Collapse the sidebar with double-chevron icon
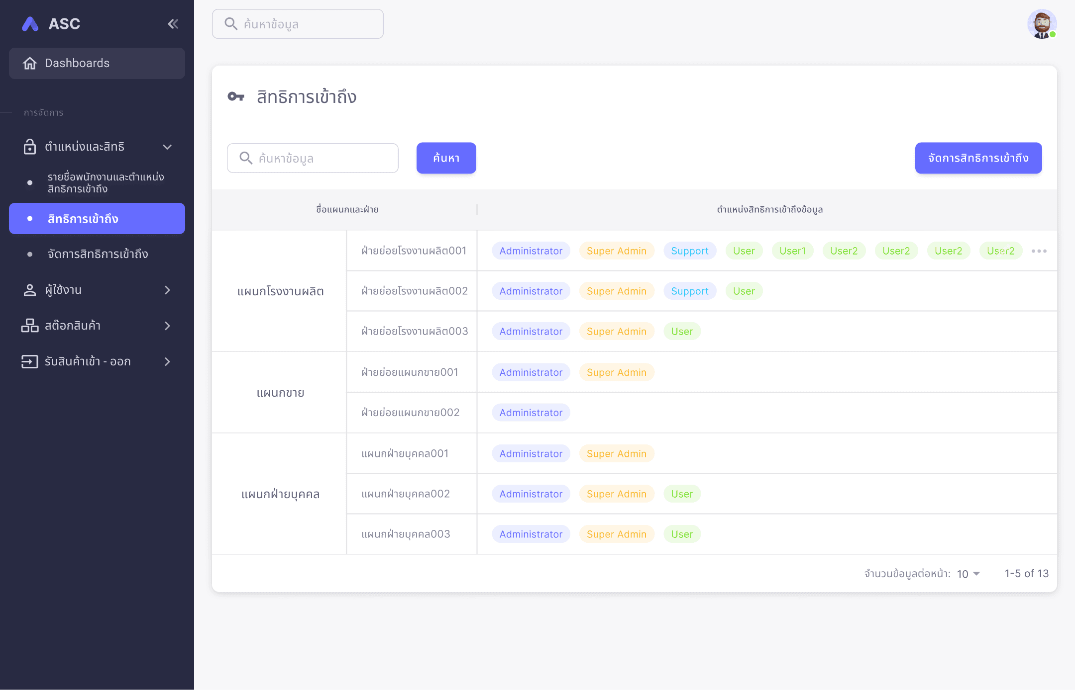This screenshot has width=1075, height=690. pyautogui.click(x=173, y=24)
